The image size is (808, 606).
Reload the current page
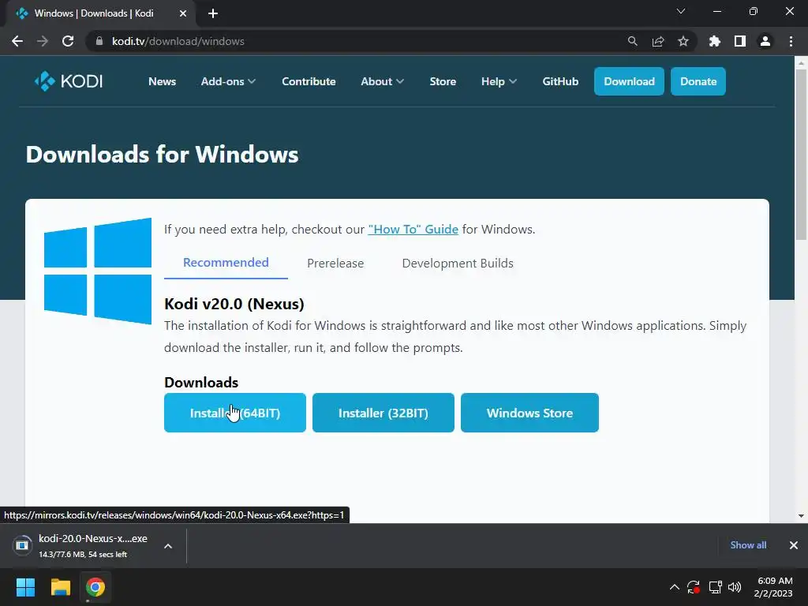click(x=68, y=41)
